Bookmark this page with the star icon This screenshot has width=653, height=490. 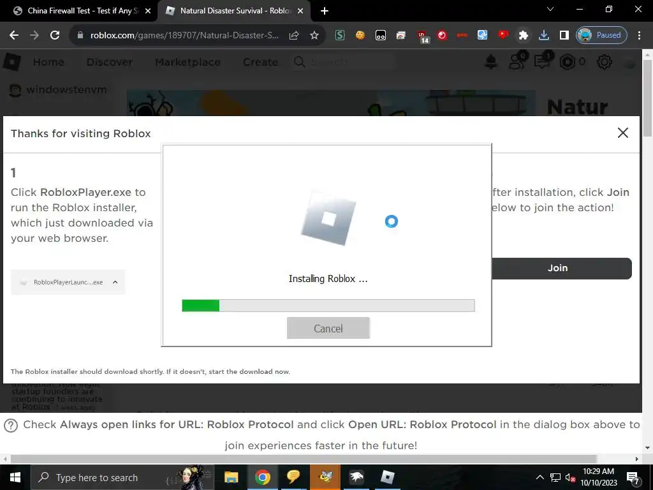[x=314, y=36]
